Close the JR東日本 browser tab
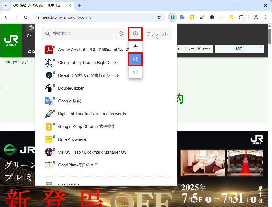 [x=70, y=5]
